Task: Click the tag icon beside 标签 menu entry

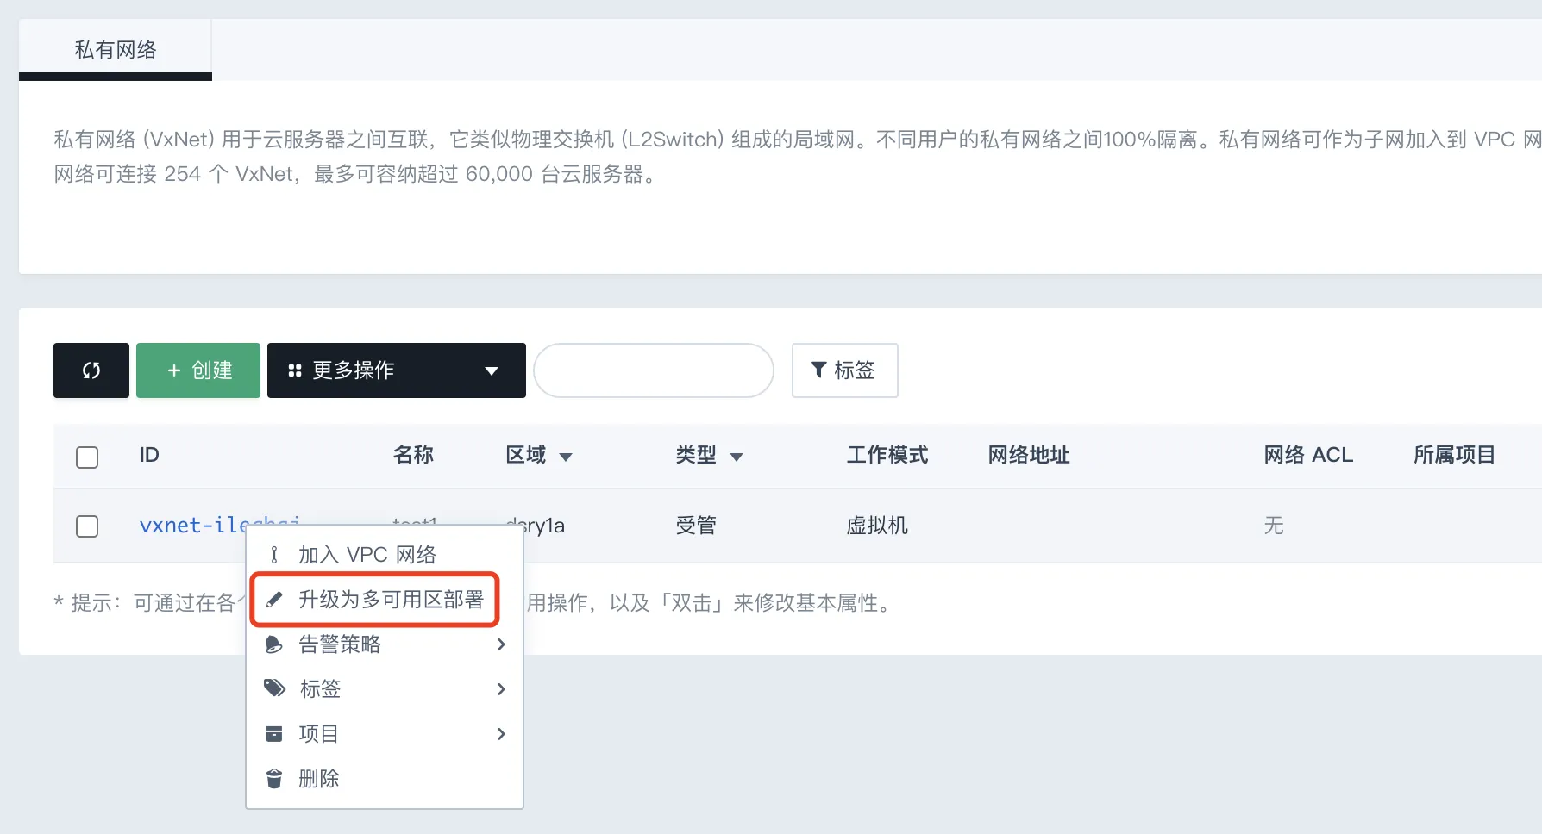Action: pos(274,688)
